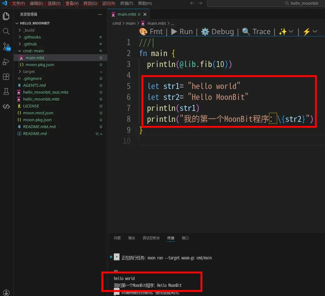This screenshot has height=296, width=325.
Task: Open the Extensions view icon
Action: tap(6, 77)
